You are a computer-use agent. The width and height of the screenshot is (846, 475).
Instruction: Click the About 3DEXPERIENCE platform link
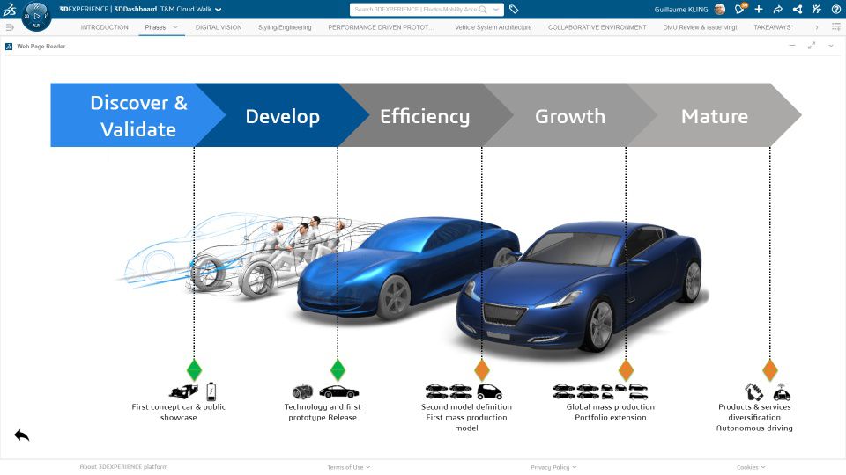[123, 467]
